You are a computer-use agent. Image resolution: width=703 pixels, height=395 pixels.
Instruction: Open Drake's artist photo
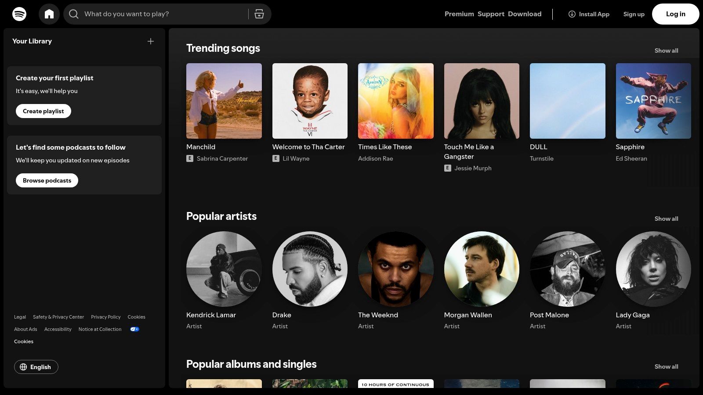point(310,269)
